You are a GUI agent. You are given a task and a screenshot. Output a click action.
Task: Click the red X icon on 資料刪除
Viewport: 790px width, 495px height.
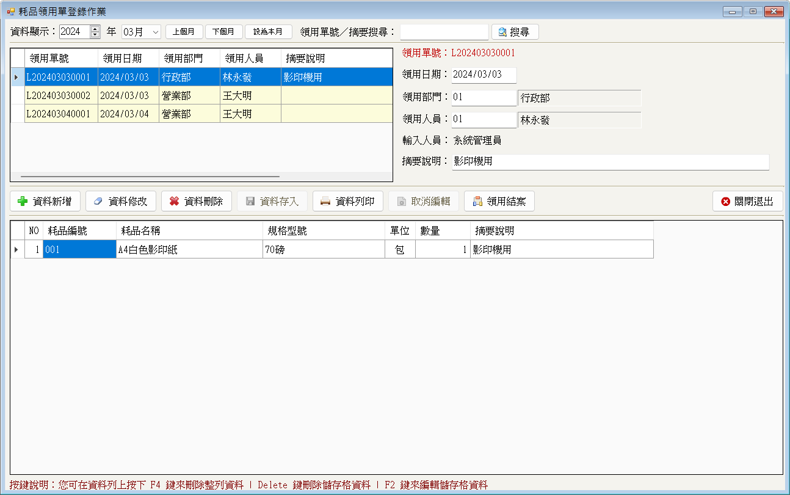click(x=174, y=202)
